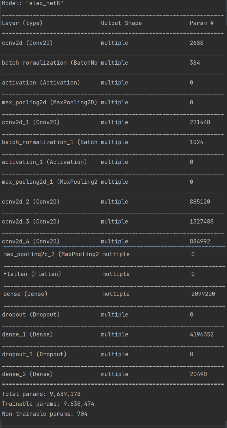Click the max_pooling2d (MaxPooling2D) layer name
227x428 pixels.
click(50, 103)
